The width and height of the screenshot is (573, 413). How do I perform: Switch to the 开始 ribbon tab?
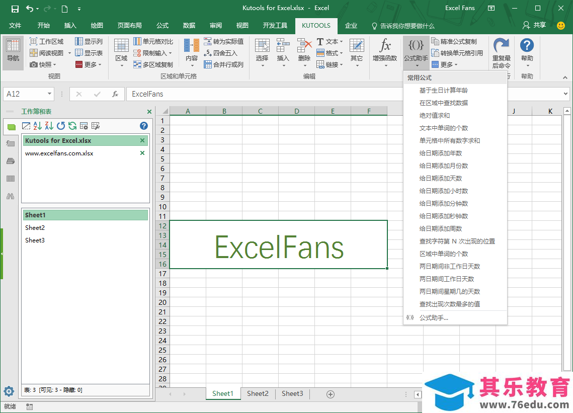coord(43,25)
